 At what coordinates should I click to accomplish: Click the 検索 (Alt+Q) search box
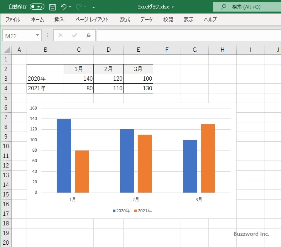[x=247, y=7]
